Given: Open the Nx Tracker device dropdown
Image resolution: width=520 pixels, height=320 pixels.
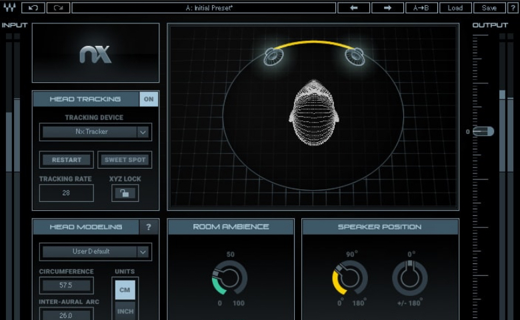Looking at the screenshot, I should [x=95, y=132].
